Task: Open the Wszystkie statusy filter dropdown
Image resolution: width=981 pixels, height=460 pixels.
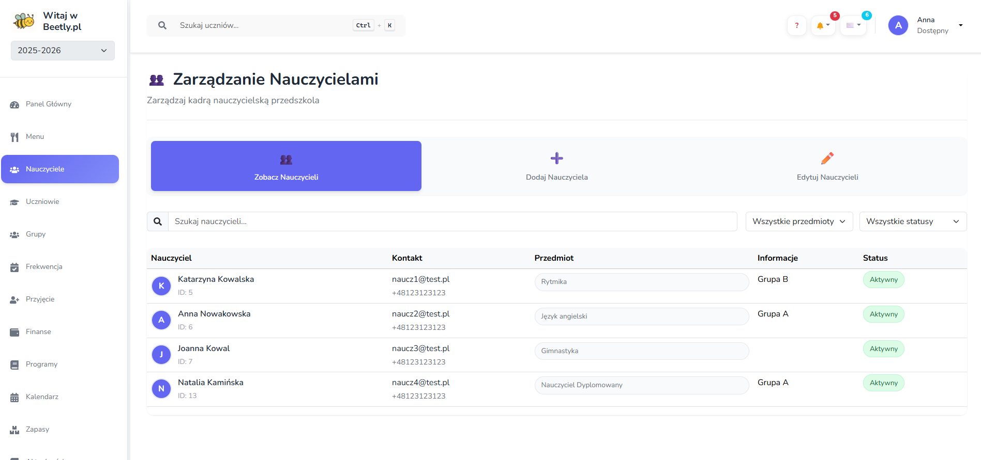Action: 913,221
